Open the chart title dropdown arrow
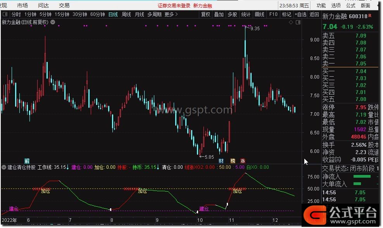Screen dimensions: 383x228 (53, 22)
